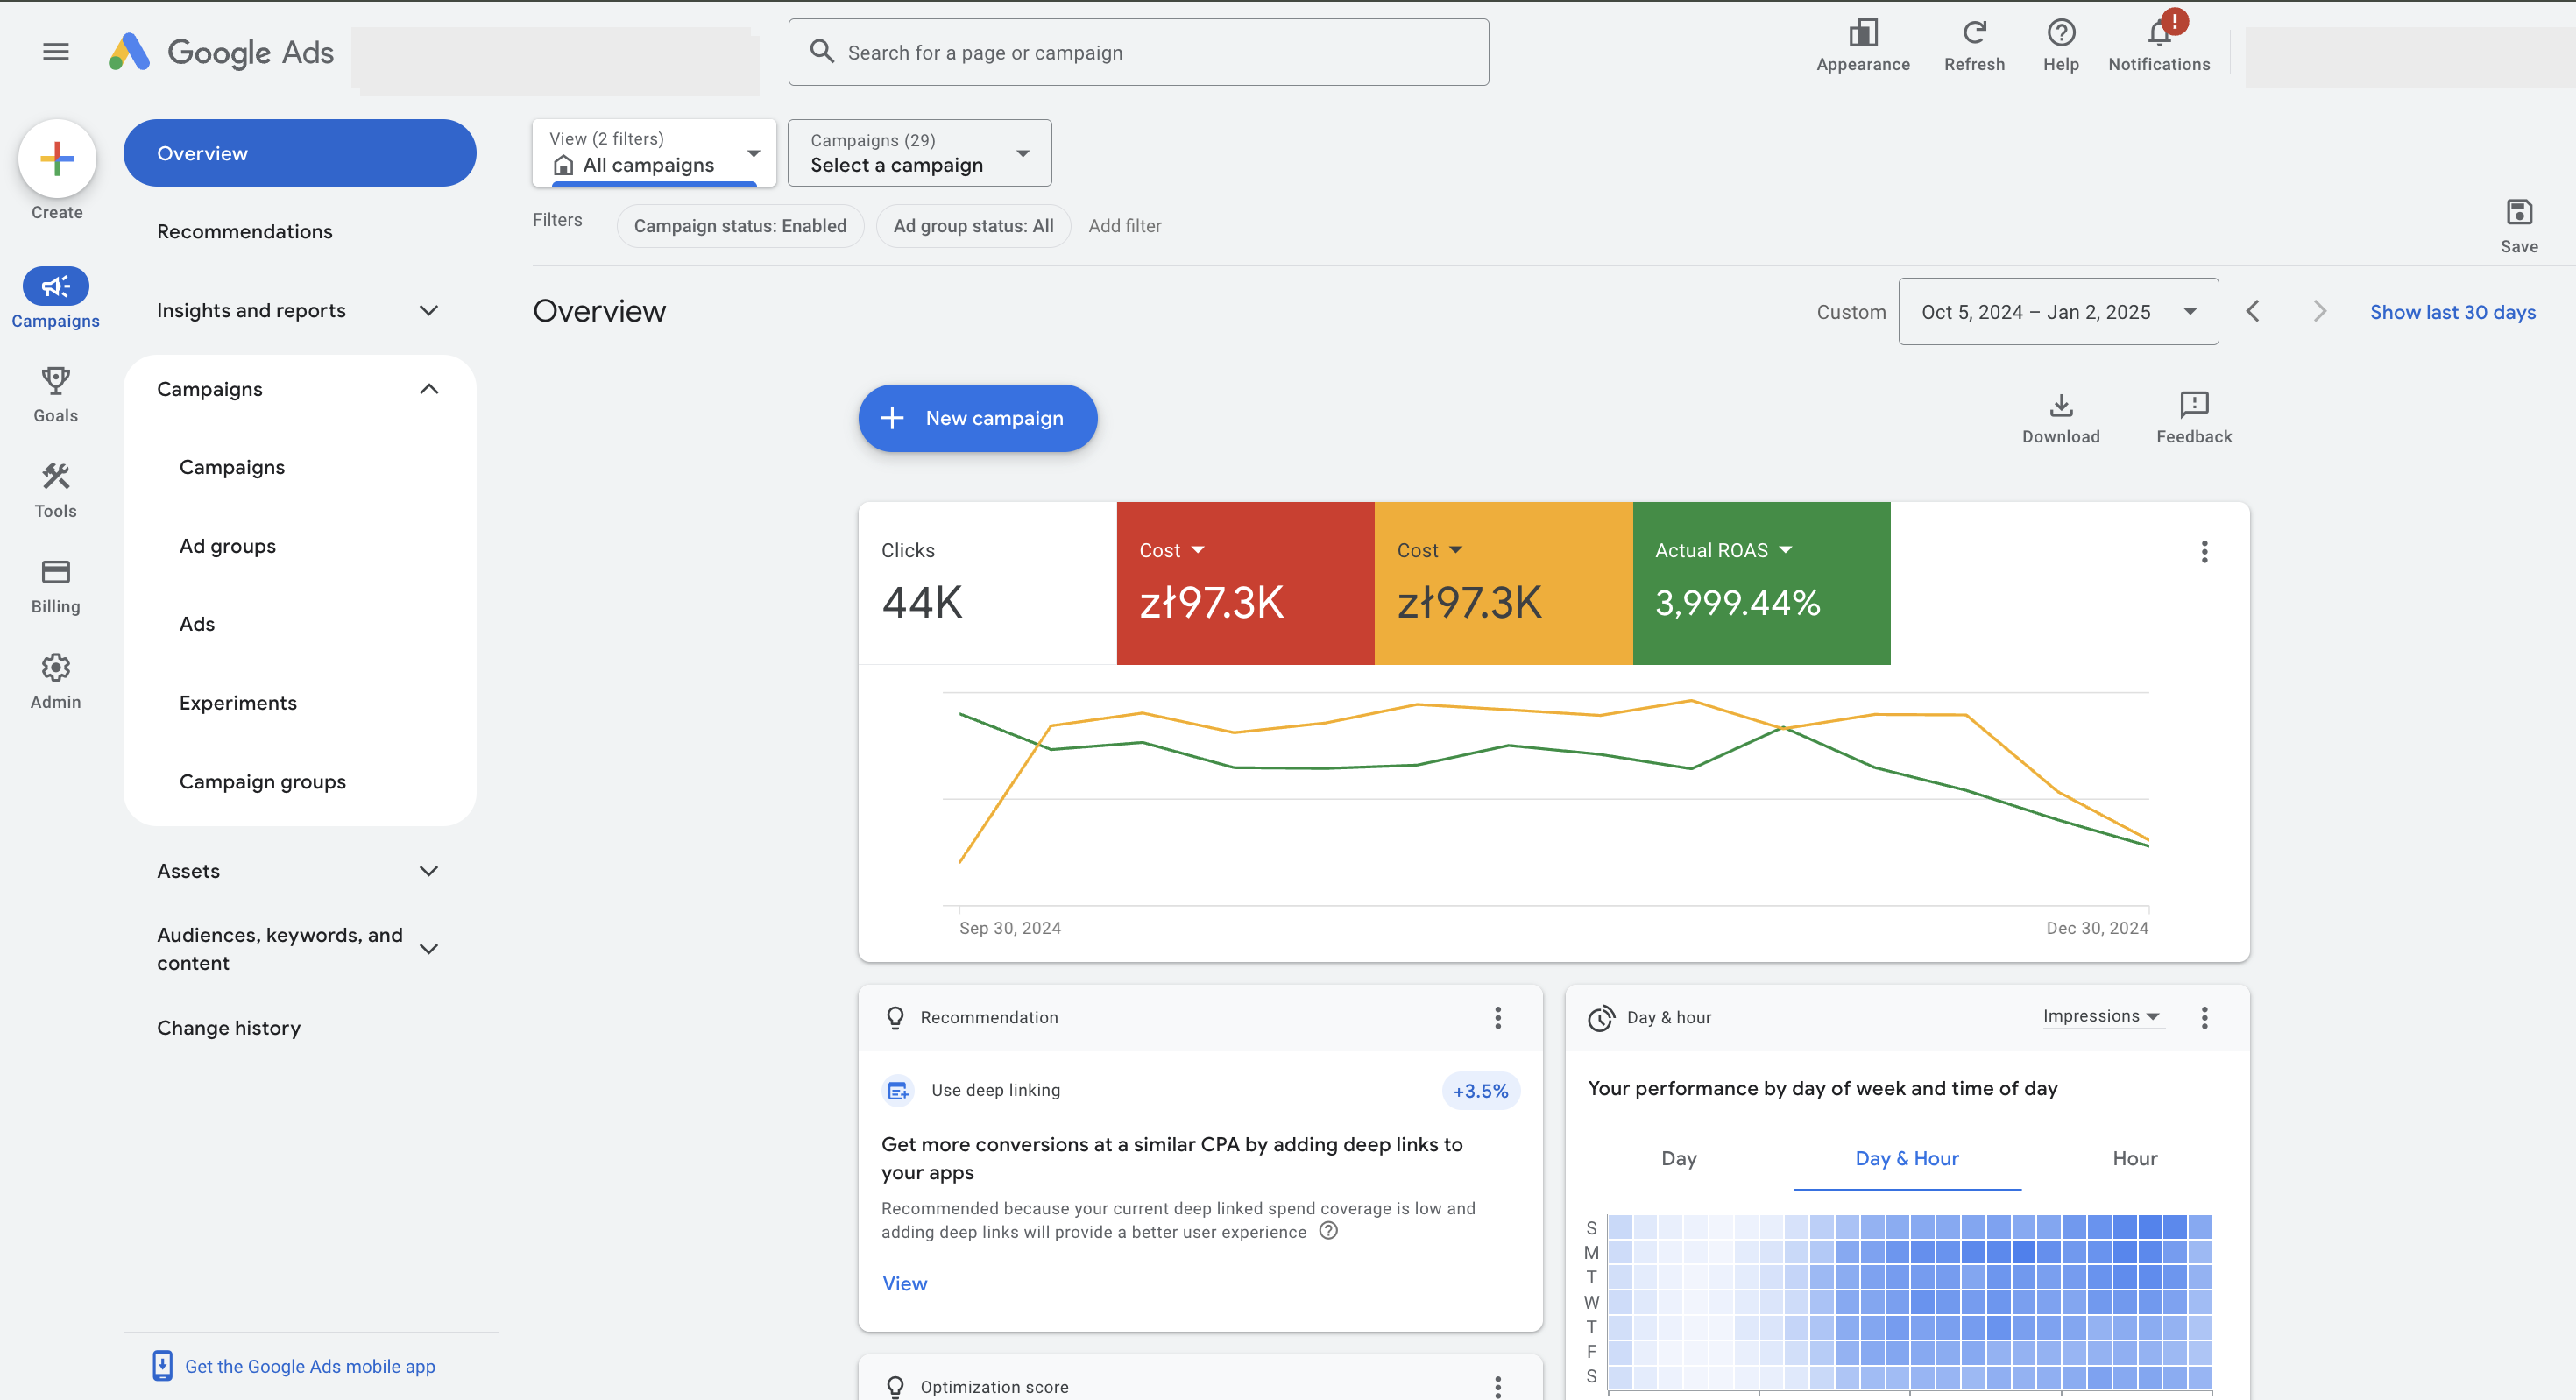Open the Impressions metric dropdown
The image size is (2576, 1400).
coord(2101,1016)
